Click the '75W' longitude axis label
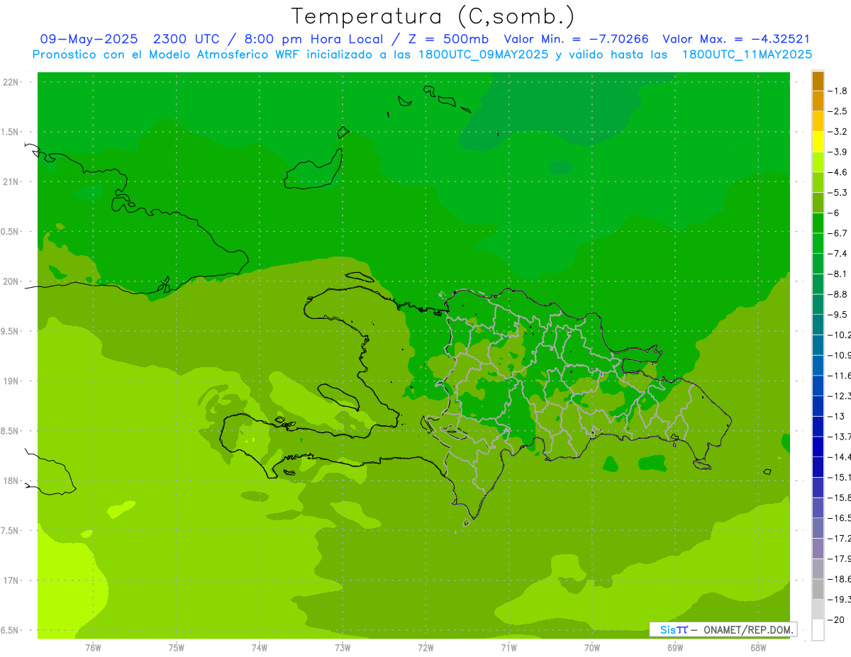Image resolution: width=851 pixels, height=657 pixels. 176,648
